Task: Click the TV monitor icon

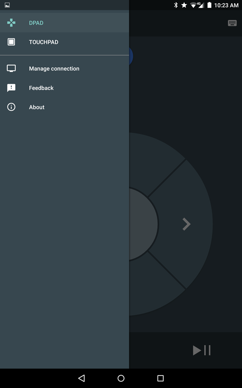Action: click(x=11, y=68)
